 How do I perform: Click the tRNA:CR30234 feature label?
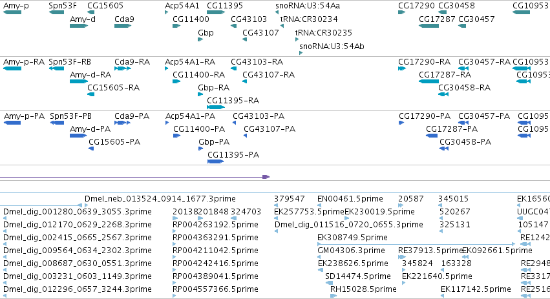click(309, 19)
